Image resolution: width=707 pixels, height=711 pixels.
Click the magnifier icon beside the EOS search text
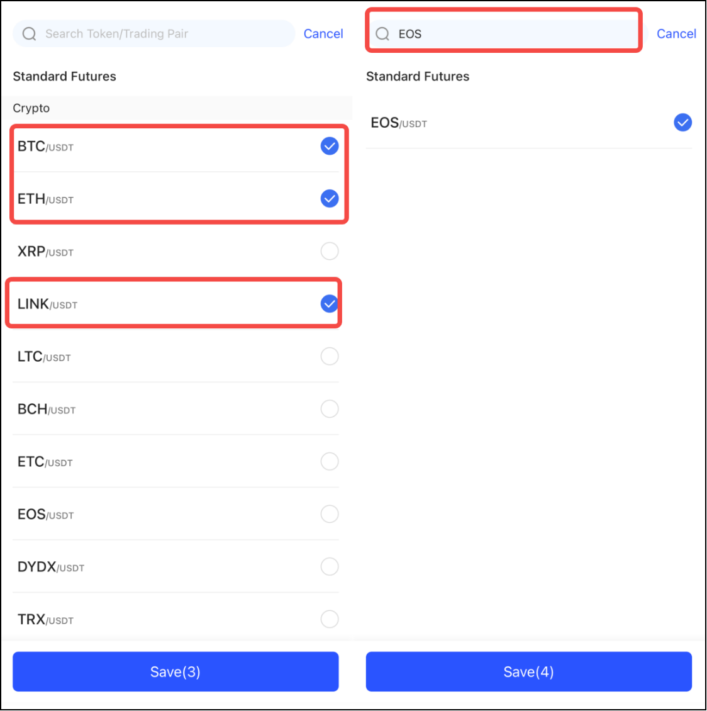[382, 34]
